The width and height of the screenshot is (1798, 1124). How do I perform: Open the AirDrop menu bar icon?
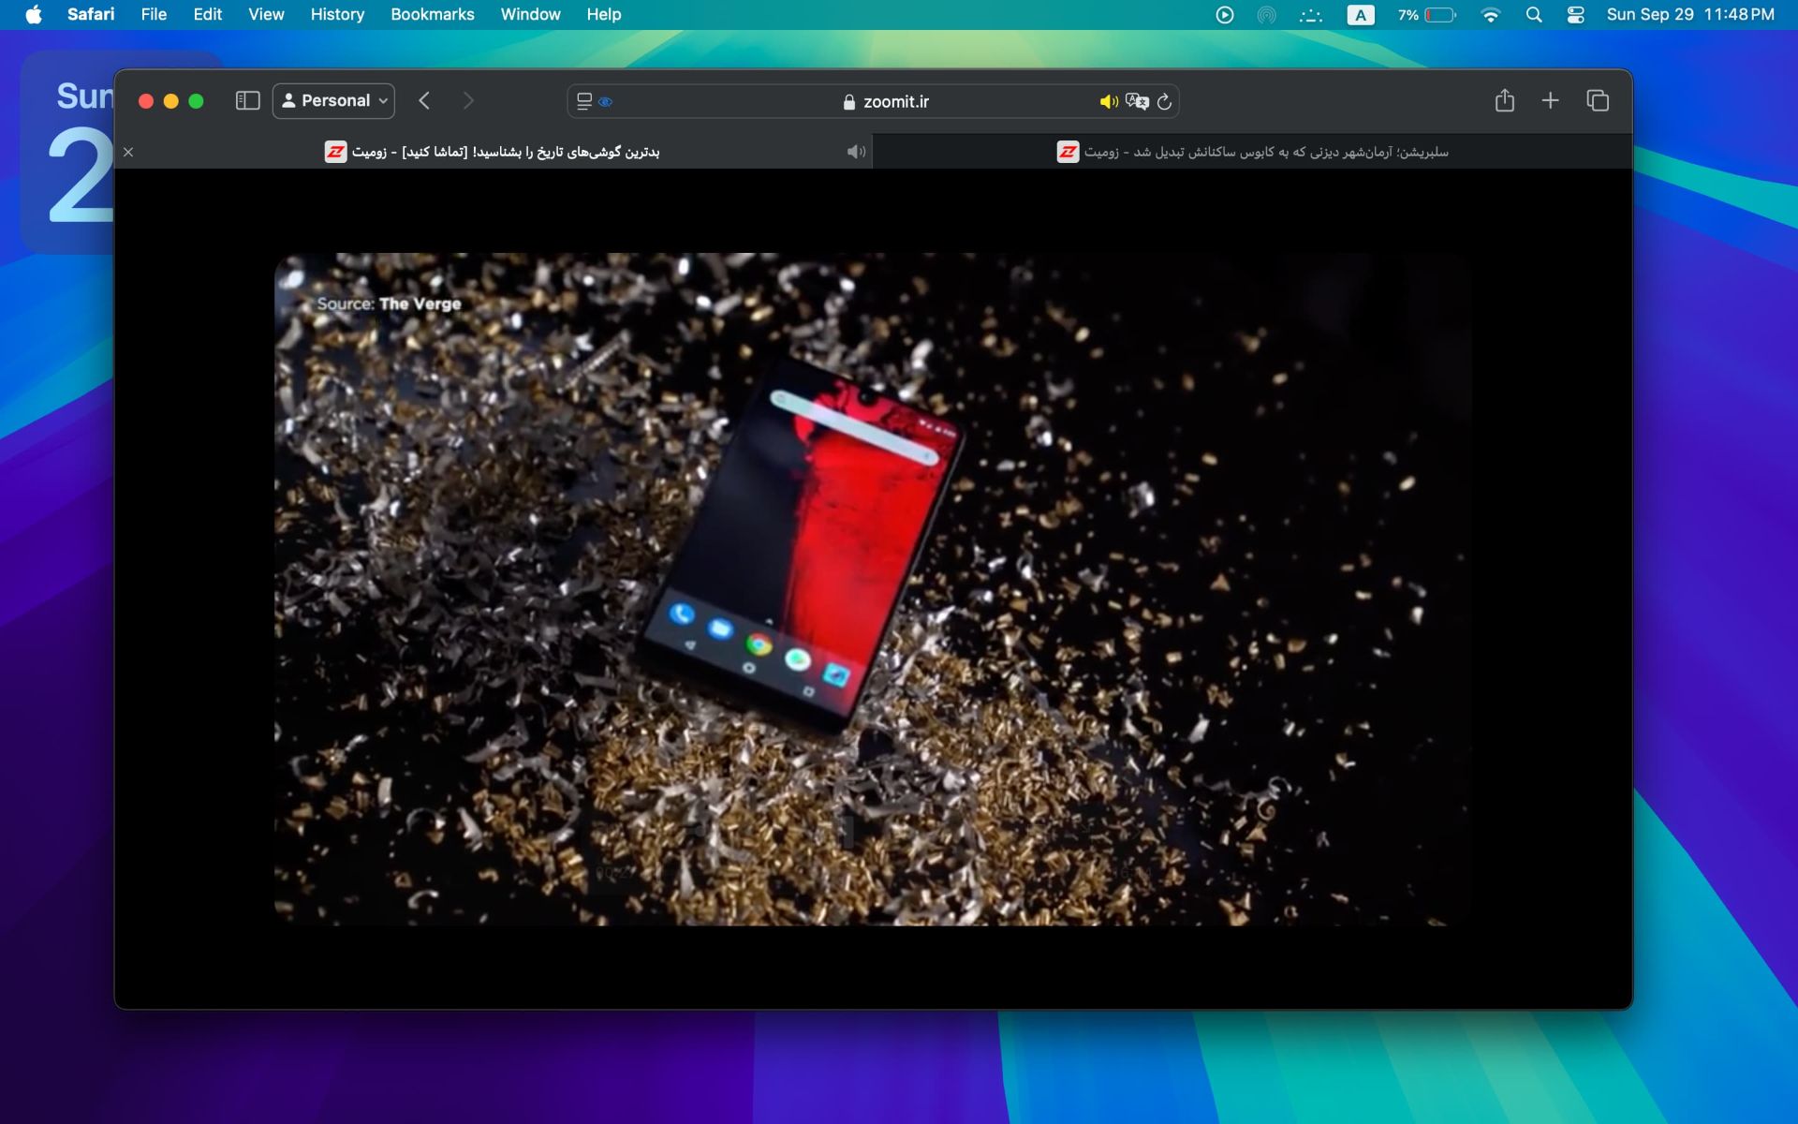(x=1266, y=15)
